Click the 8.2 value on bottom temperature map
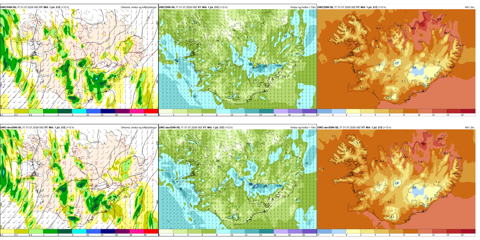Image resolution: width=480 pixels, height=240 pixels. pyautogui.click(x=389, y=202)
